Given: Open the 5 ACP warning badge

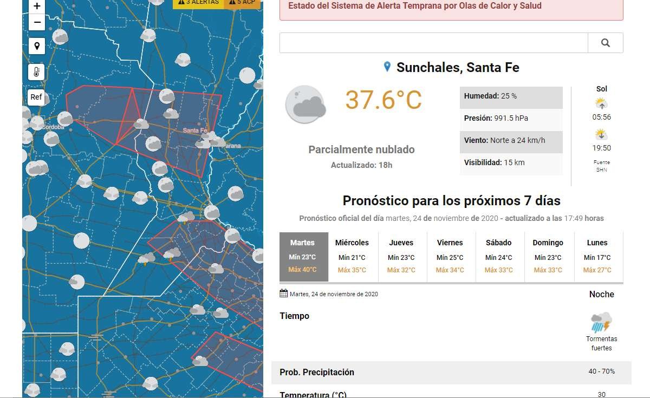Looking at the screenshot, I should 242,3.
